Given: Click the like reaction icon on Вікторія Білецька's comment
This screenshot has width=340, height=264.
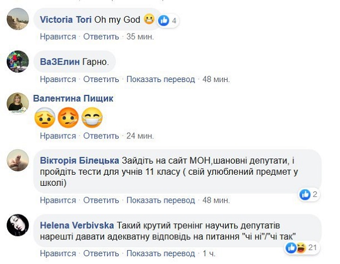Looking at the screenshot, I should point(305,195).
